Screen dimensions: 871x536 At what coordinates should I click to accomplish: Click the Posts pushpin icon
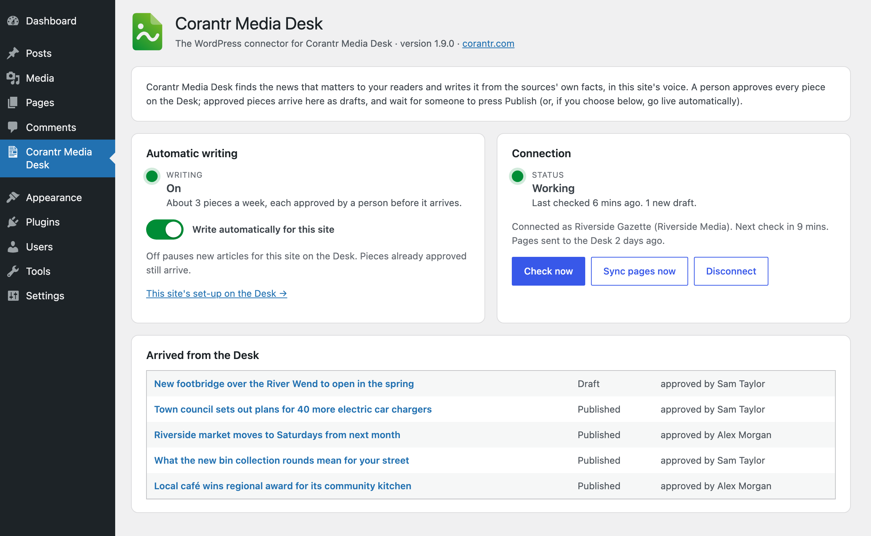click(13, 53)
